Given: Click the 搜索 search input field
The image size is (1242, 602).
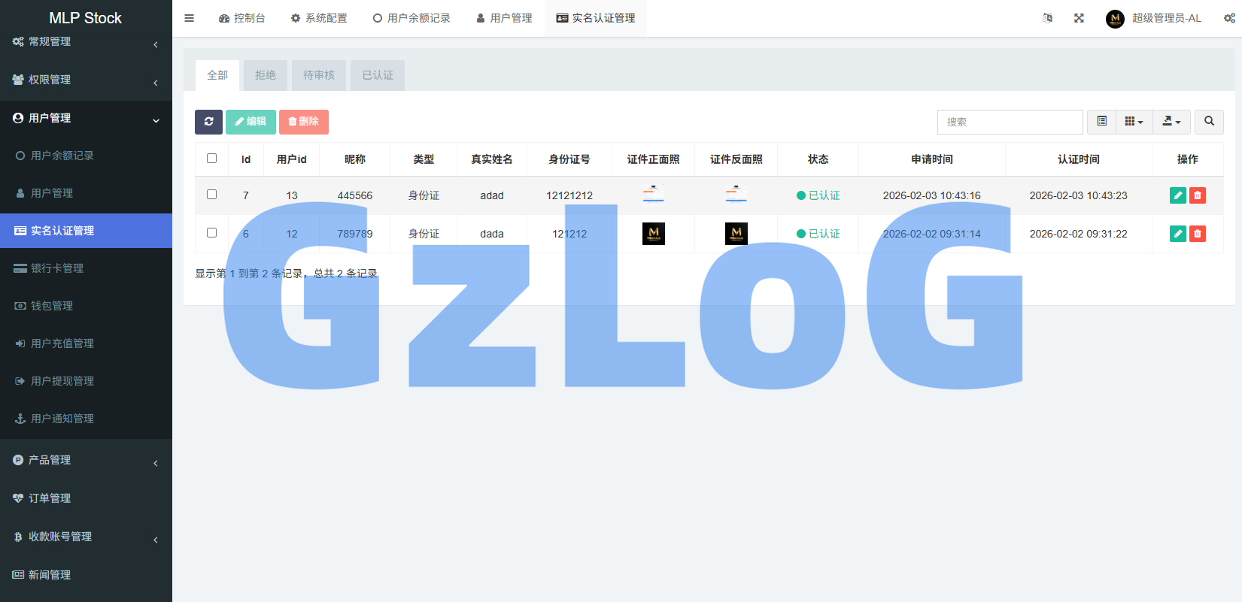Looking at the screenshot, I should coord(1010,122).
